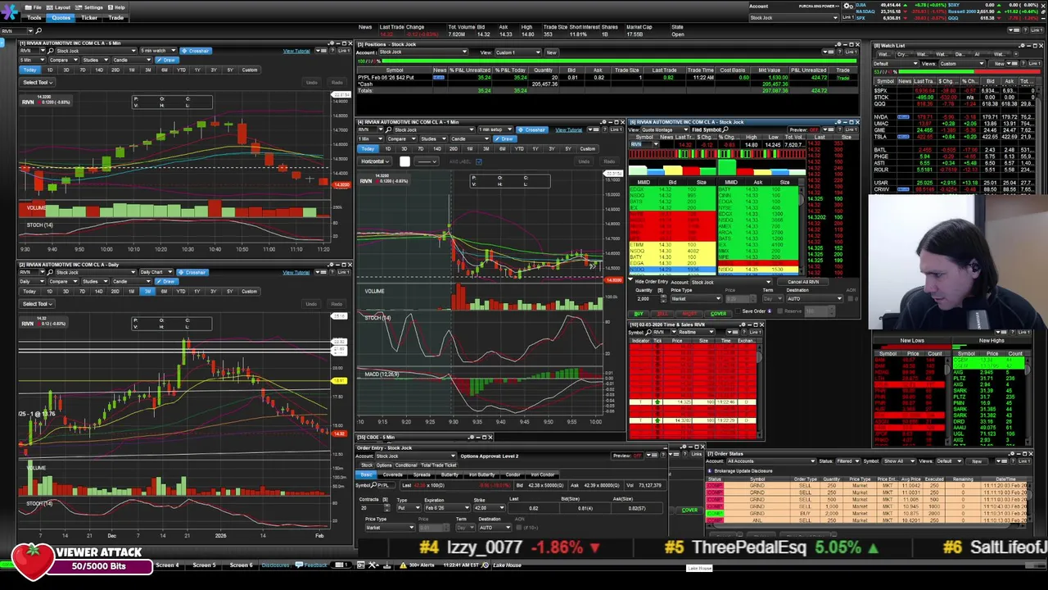Click the Quantity 2,000 input field
The image size is (1048, 590).
click(648, 298)
